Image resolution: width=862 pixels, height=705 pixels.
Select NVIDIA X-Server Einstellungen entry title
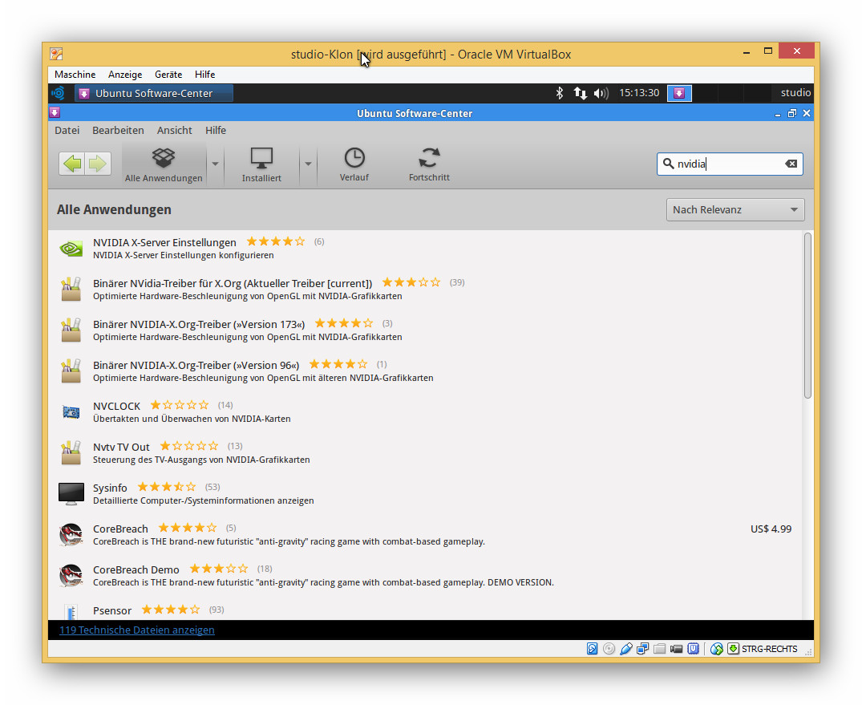[164, 242]
